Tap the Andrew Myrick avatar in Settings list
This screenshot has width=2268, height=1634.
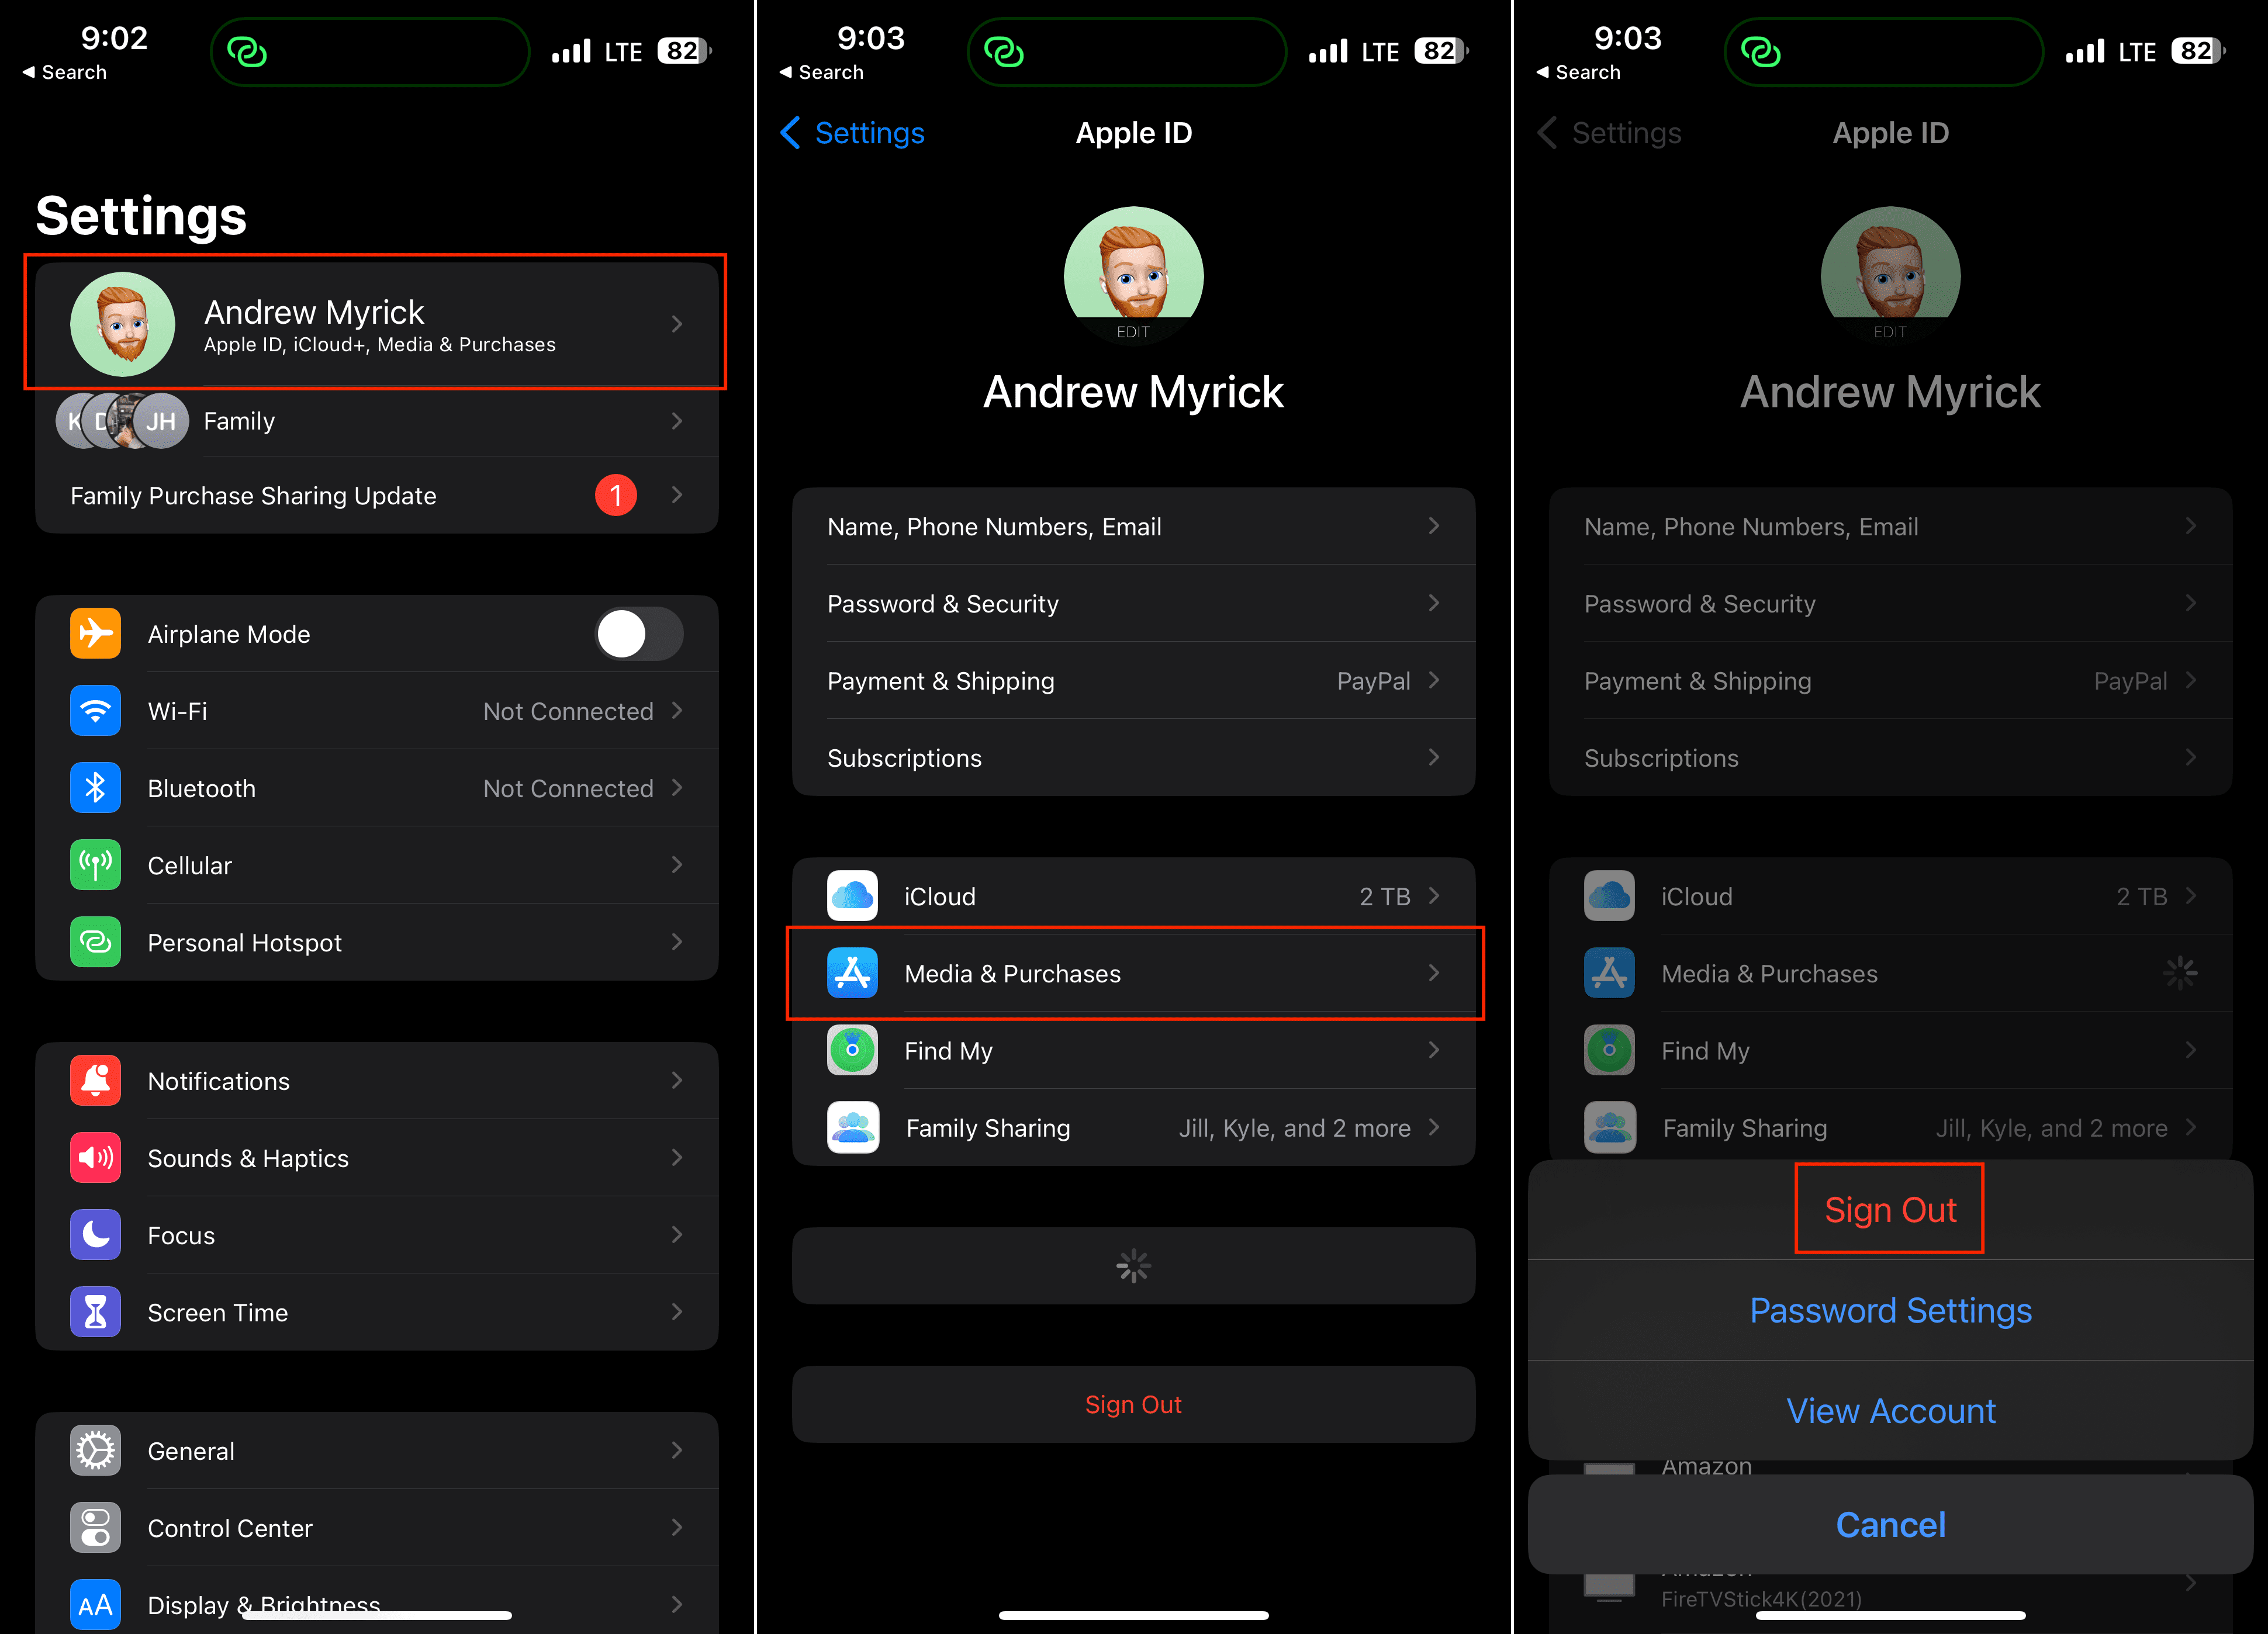tap(122, 324)
